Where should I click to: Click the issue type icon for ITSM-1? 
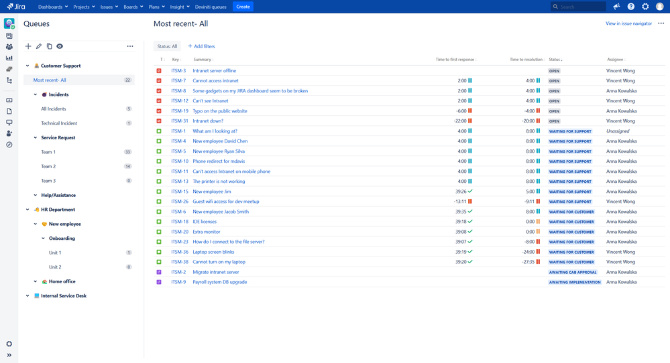pyautogui.click(x=159, y=131)
